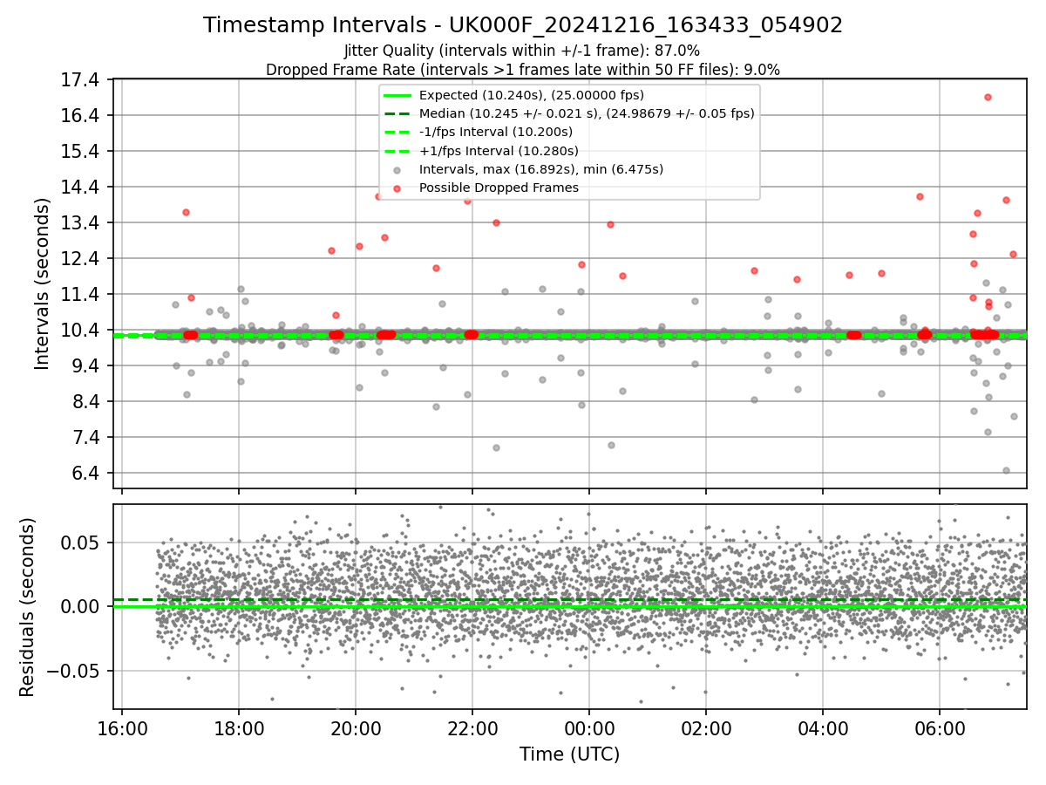Click the 'Expected (10.240s)' legend entry
This screenshot has height=785, width=1046.
tap(531, 95)
